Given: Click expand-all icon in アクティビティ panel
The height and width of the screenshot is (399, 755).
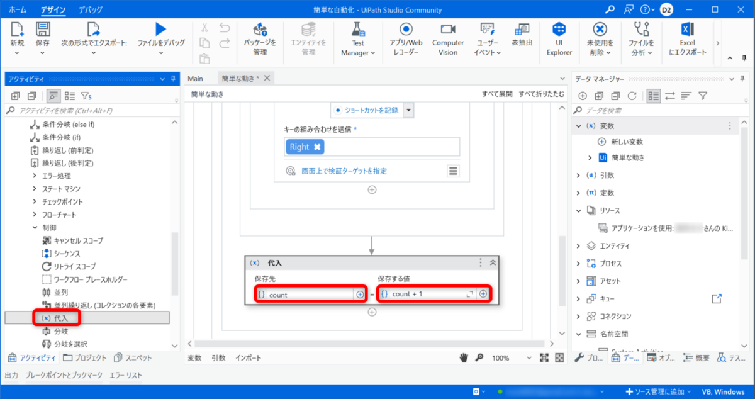Looking at the screenshot, I should point(15,96).
